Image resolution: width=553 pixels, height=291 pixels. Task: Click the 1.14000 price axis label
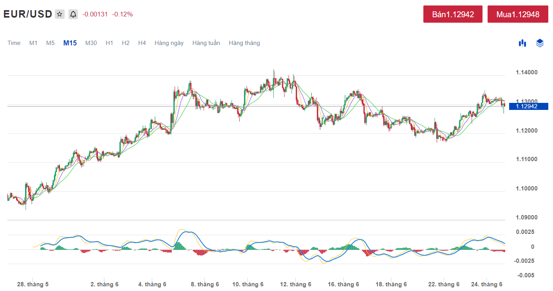[x=526, y=72]
